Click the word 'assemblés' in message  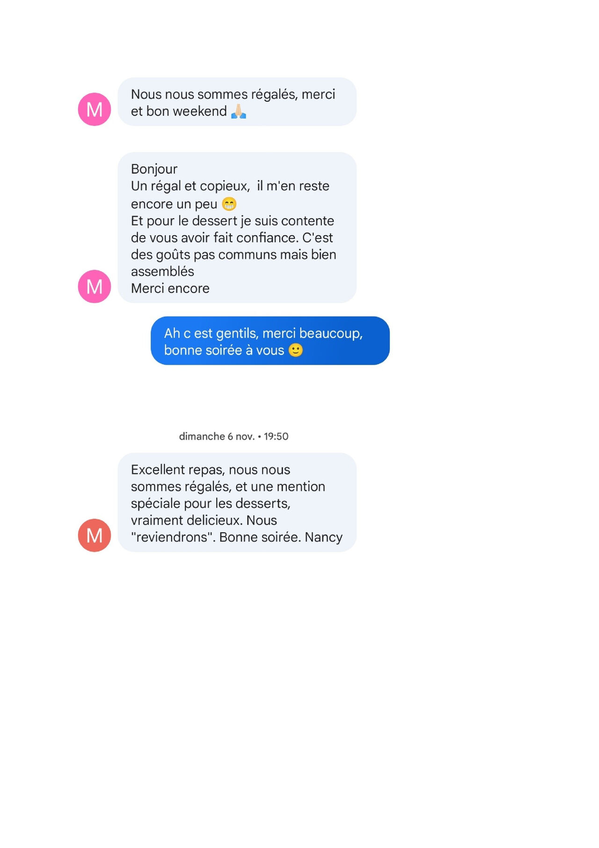162,272
